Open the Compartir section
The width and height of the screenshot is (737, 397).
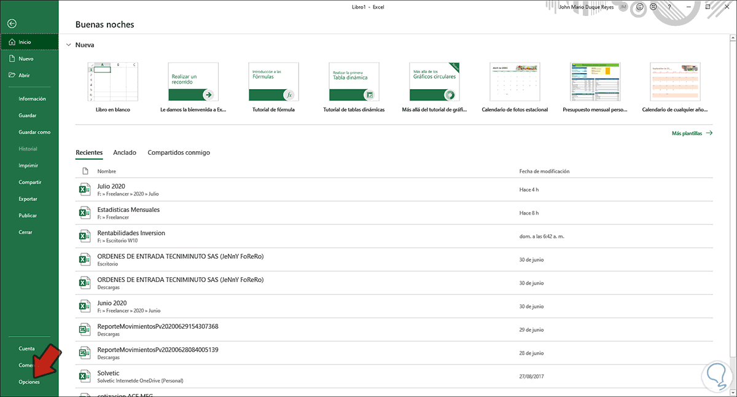30,182
